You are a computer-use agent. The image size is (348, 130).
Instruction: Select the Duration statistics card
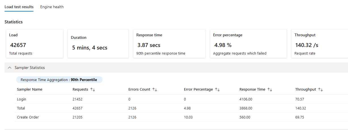click(98, 44)
